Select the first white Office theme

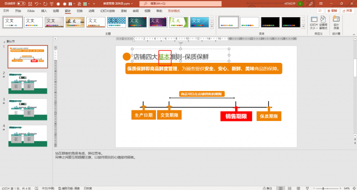coord(13,23)
